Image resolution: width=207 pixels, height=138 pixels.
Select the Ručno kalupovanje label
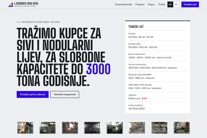point(137,54)
